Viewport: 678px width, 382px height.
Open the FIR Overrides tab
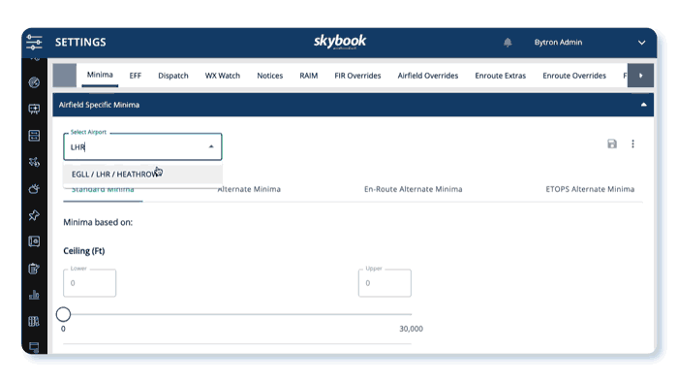click(x=357, y=76)
